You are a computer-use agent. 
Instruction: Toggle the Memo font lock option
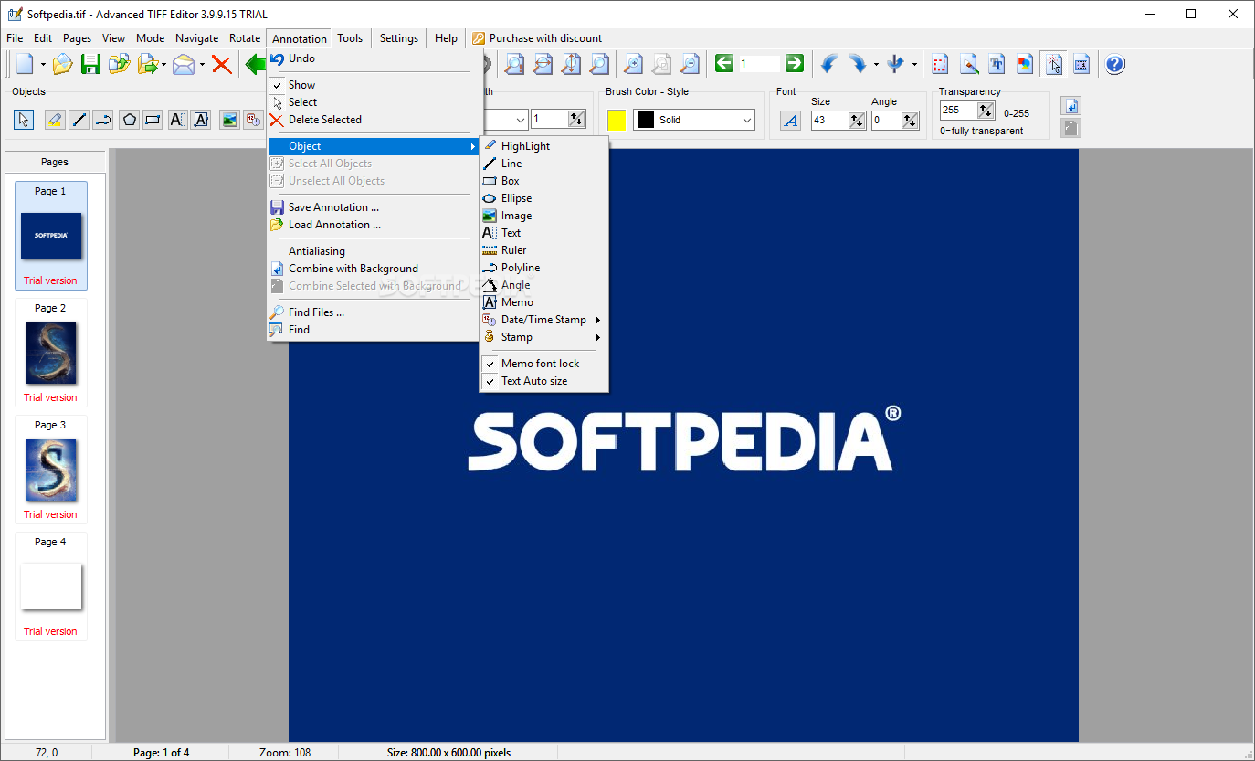point(543,364)
